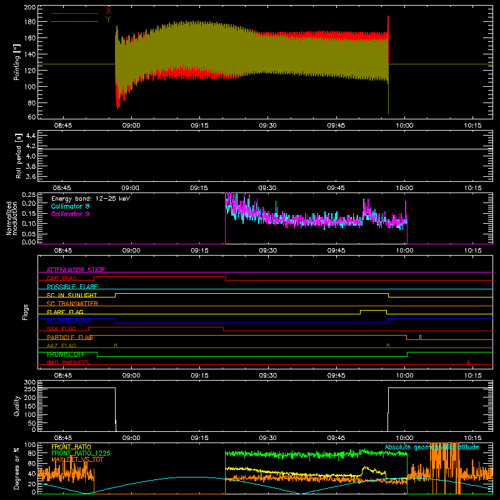The image size is (500, 500).
Task: Click 09:30 time label under modulation plot
Action: pyautogui.click(x=268, y=251)
